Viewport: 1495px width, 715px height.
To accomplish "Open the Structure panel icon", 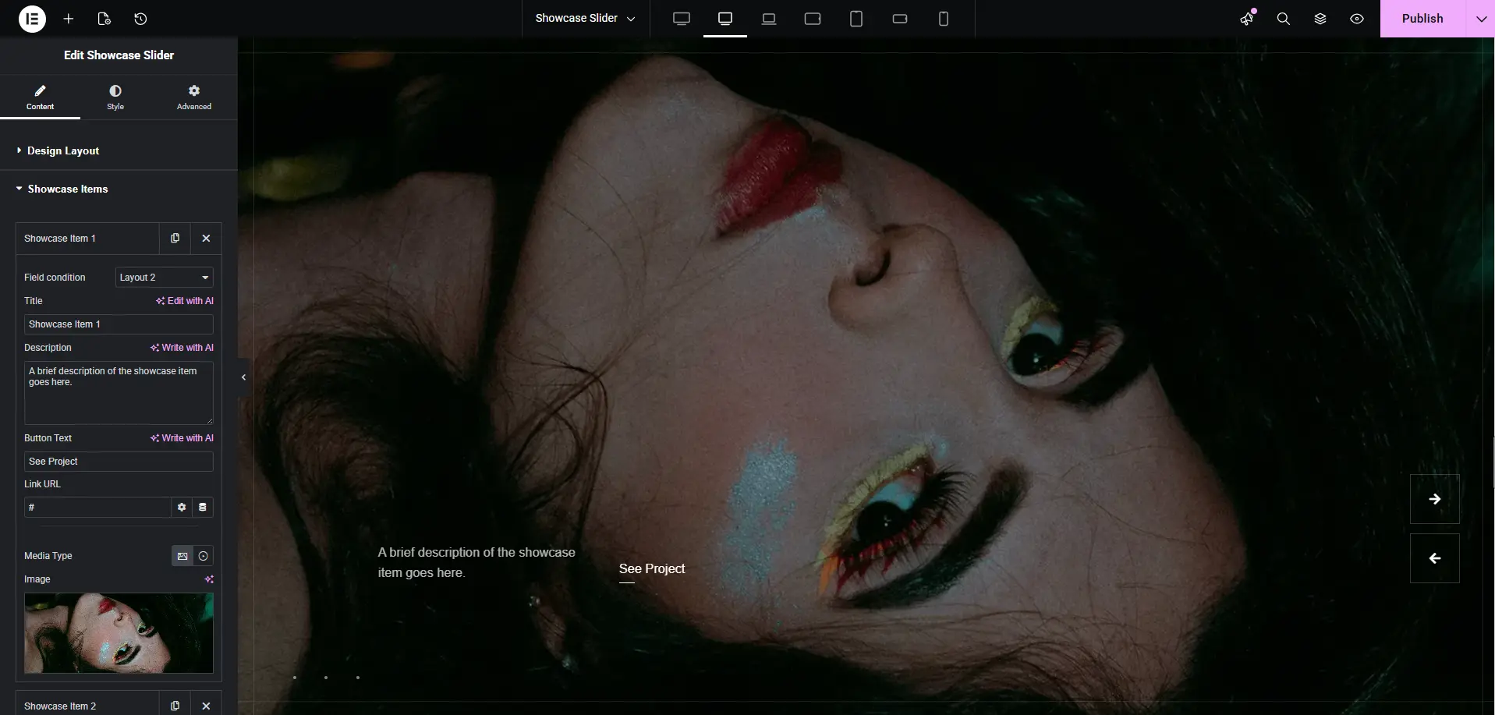I will [x=1320, y=19].
